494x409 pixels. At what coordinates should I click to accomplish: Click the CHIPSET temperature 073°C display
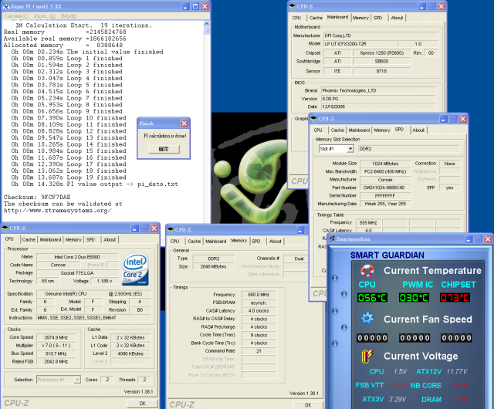coord(455,297)
